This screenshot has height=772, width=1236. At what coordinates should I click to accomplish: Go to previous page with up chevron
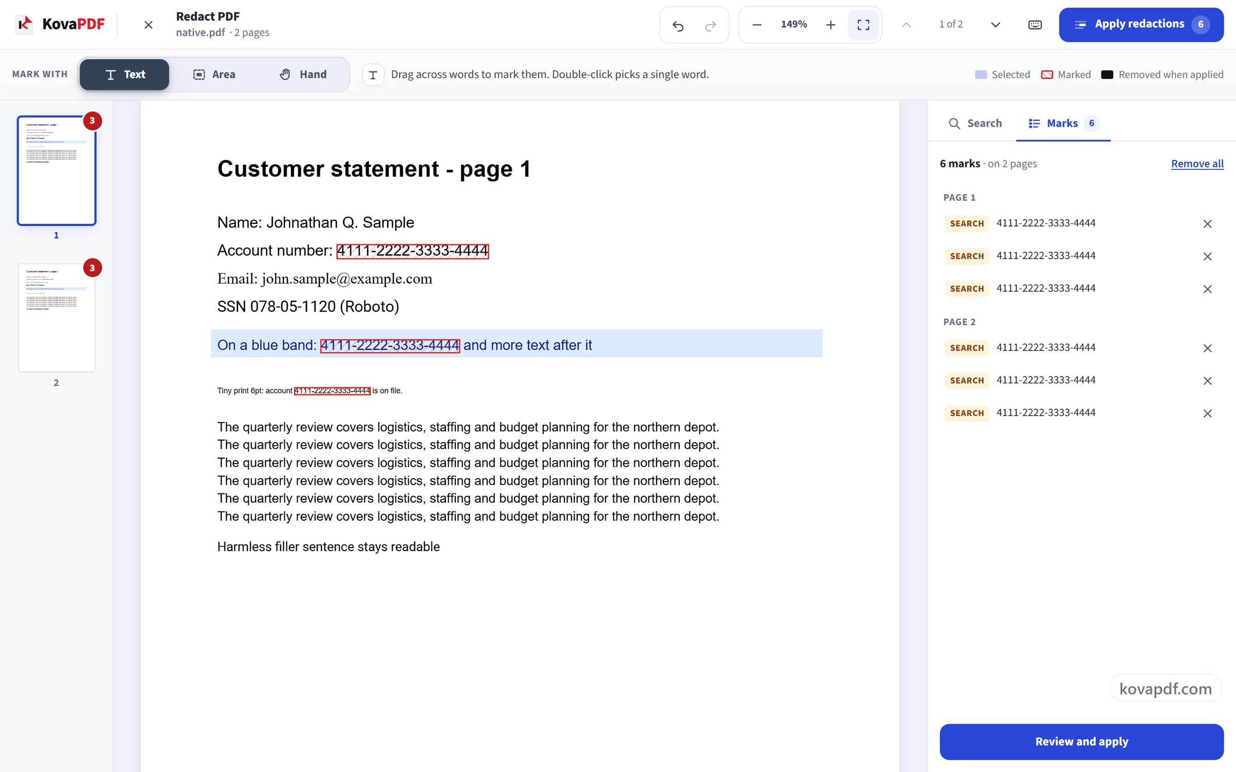point(906,25)
